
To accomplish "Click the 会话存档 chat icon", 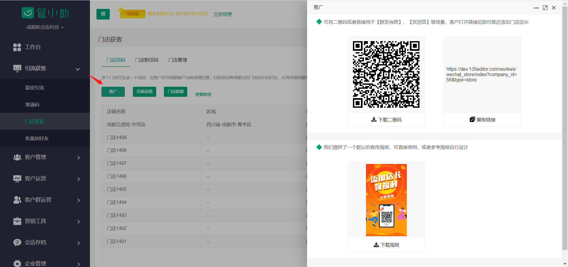I will pyautogui.click(x=17, y=242).
